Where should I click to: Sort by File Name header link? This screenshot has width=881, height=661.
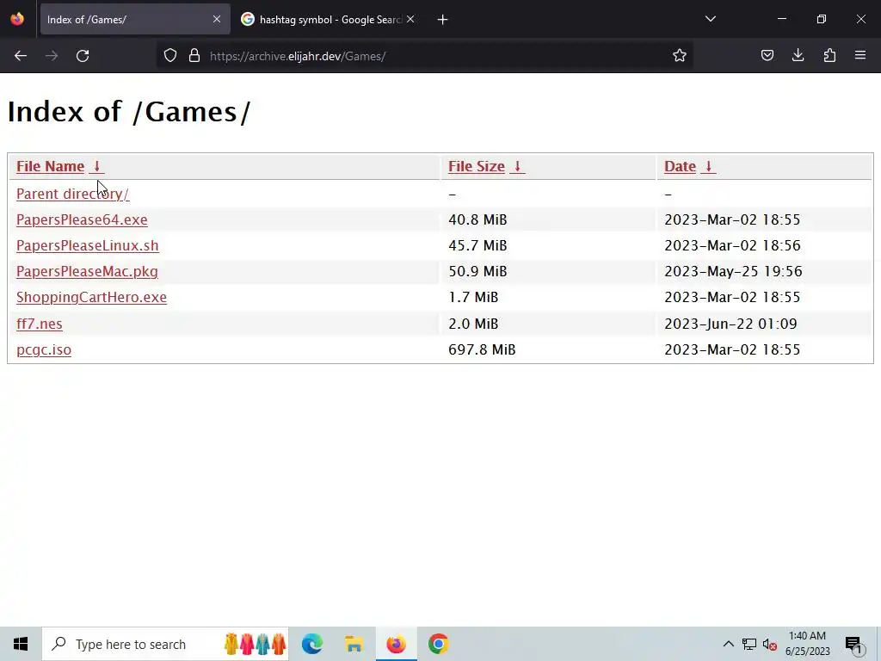(50, 166)
